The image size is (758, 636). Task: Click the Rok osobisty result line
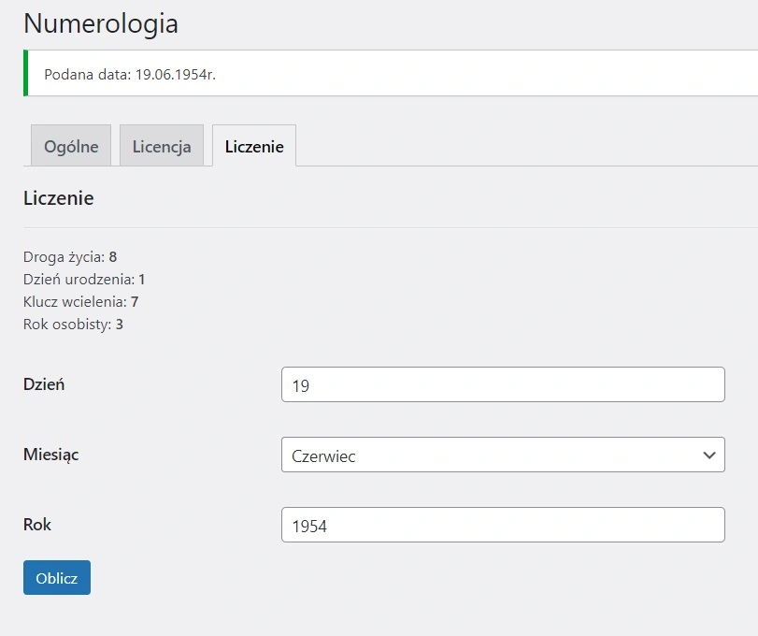click(x=73, y=325)
